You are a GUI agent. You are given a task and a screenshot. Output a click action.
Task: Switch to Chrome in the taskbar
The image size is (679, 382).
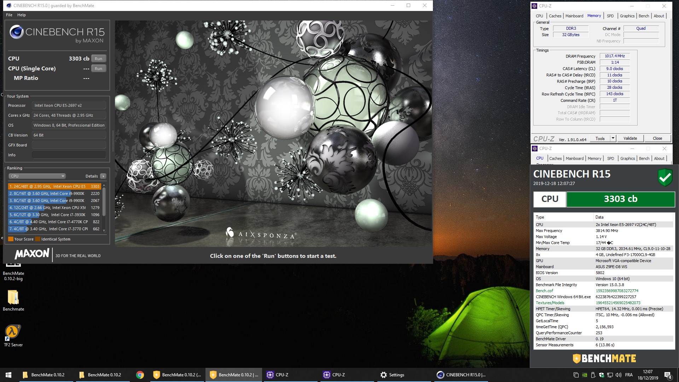tap(140, 375)
